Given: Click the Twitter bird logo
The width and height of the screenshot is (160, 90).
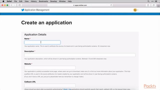Looking at the screenshot, I should (x=23, y=10).
